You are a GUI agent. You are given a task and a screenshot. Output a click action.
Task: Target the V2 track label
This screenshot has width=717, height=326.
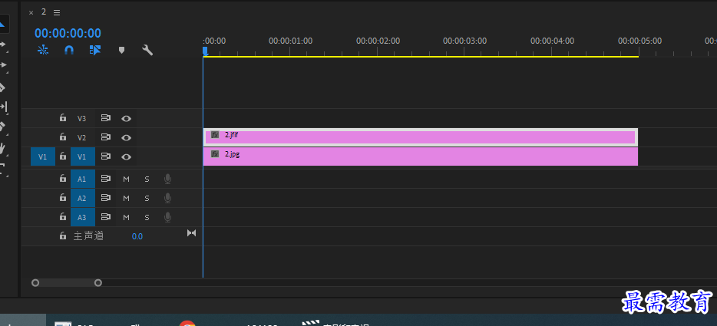coord(81,137)
